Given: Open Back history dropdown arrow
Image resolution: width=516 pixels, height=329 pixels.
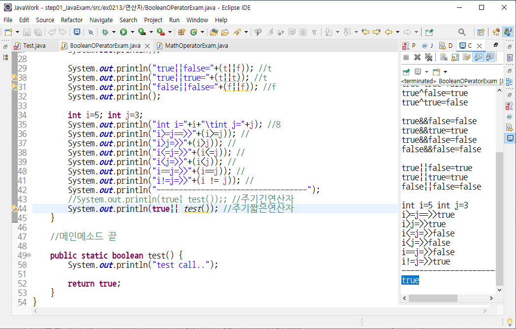Looking at the screenshot, I should (397, 32).
